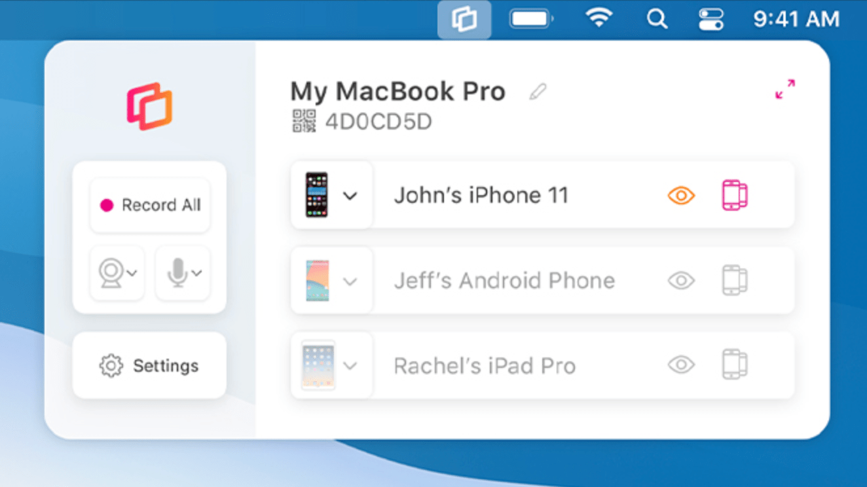Screen dimensions: 867x487
Task: Click Rachel's iPad Pro thumbnail
Action: click(318, 365)
